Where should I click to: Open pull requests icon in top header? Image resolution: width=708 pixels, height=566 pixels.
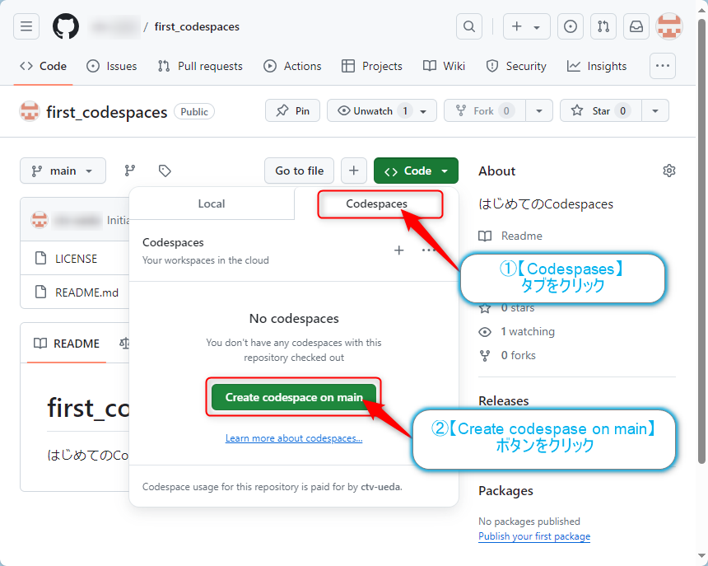tap(603, 26)
